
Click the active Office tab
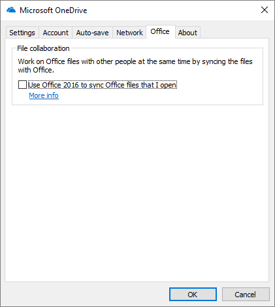point(160,31)
